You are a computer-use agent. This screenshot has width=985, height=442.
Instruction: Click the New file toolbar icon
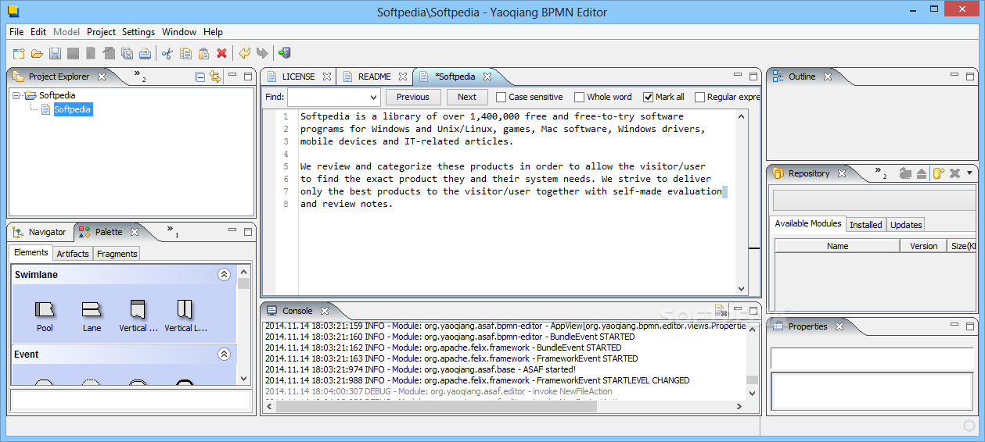click(x=19, y=53)
